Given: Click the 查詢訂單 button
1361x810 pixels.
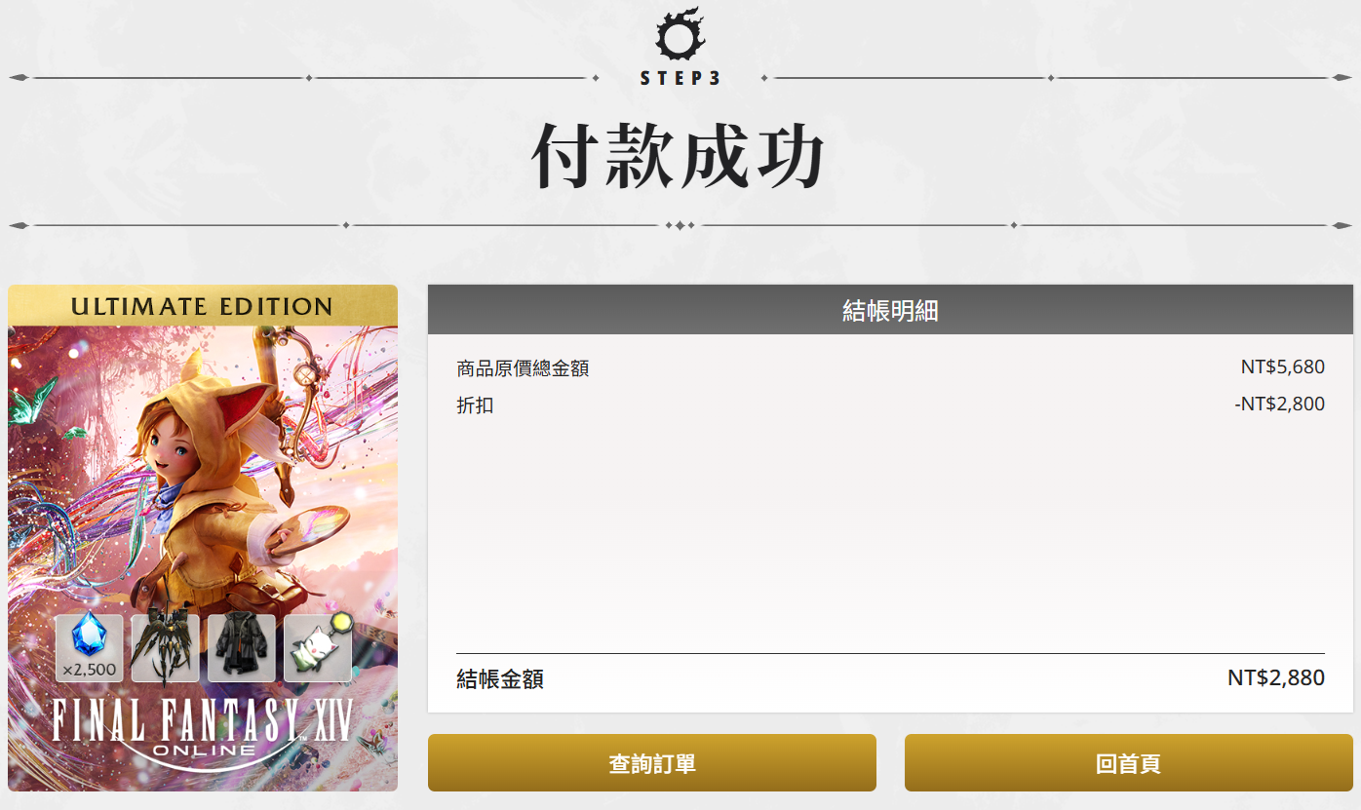Looking at the screenshot, I should point(651,762).
